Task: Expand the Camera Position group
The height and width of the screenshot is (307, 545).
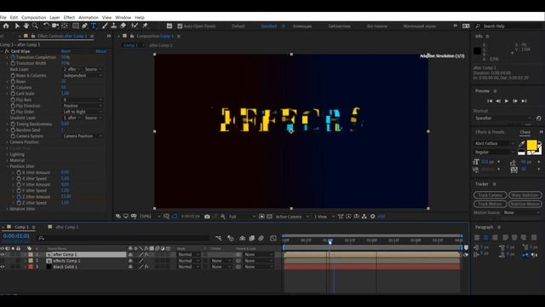Action: (x=8, y=142)
